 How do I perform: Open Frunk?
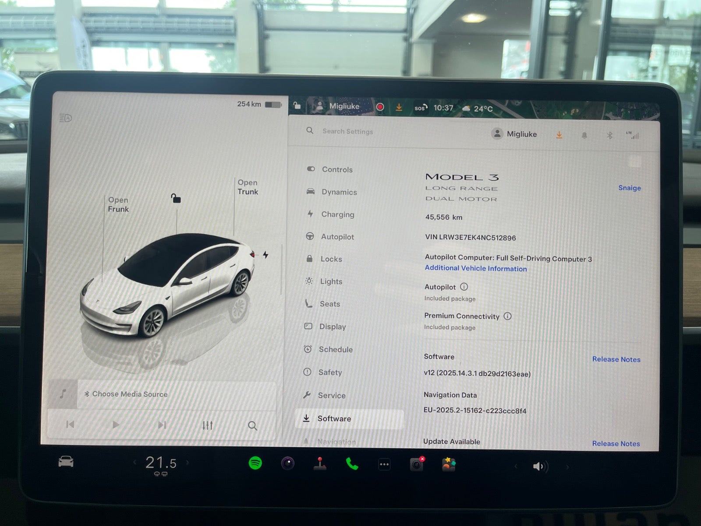click(118, 204)
